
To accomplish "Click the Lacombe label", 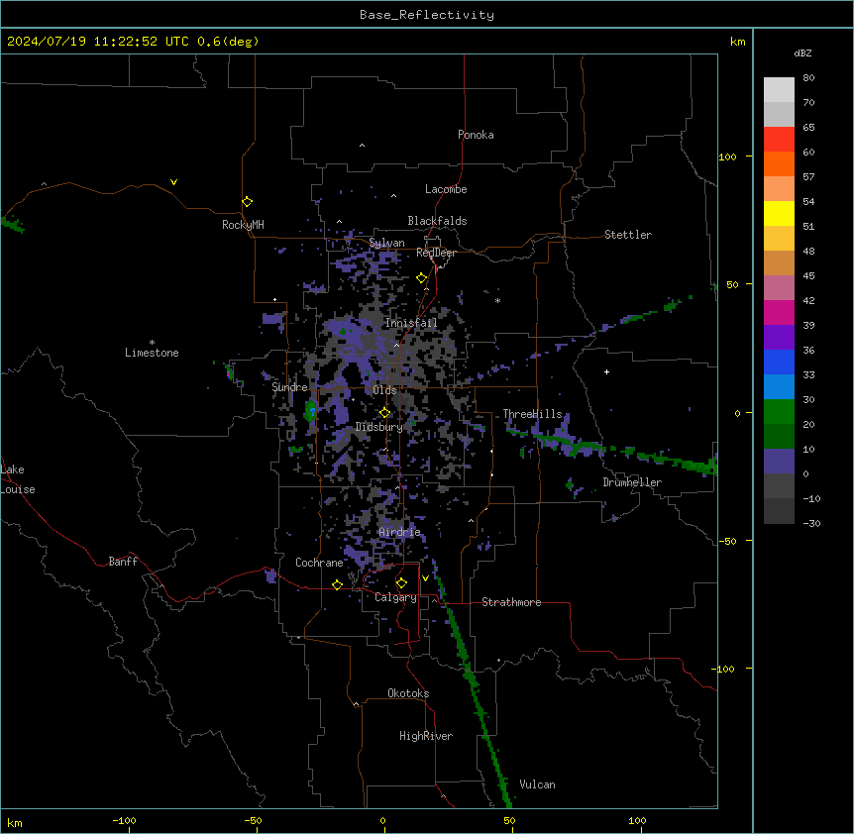I will (446, 189).
